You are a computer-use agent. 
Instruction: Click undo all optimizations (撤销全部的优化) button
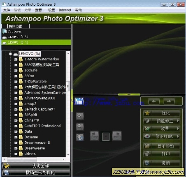[x=36, y=172]
